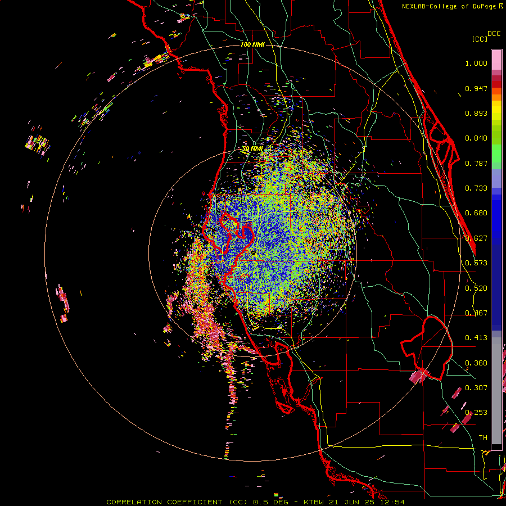Click the 100 NMI range ring label

coord(252,44)
